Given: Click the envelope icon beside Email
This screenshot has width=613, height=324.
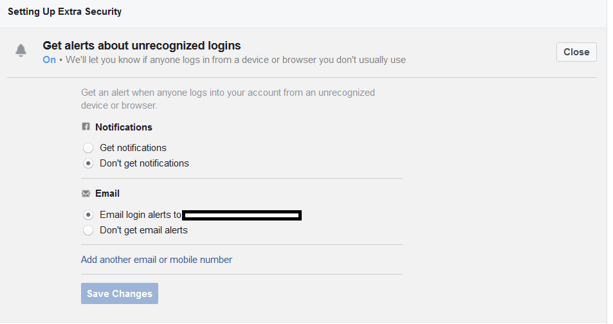Looking at the screenshot, I should click(x=86, y=194).
